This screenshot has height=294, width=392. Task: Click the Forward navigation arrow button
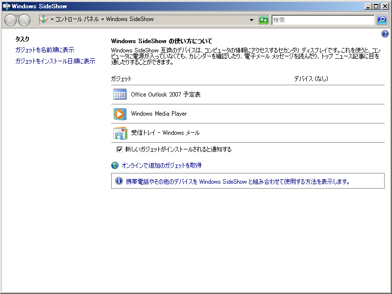[x=24, y=20]
